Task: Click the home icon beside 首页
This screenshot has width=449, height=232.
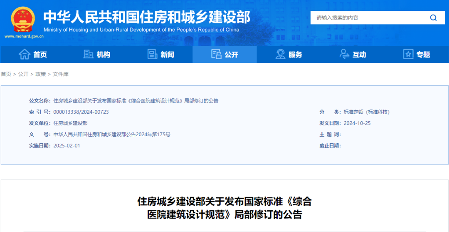Action: click(25, 54)
